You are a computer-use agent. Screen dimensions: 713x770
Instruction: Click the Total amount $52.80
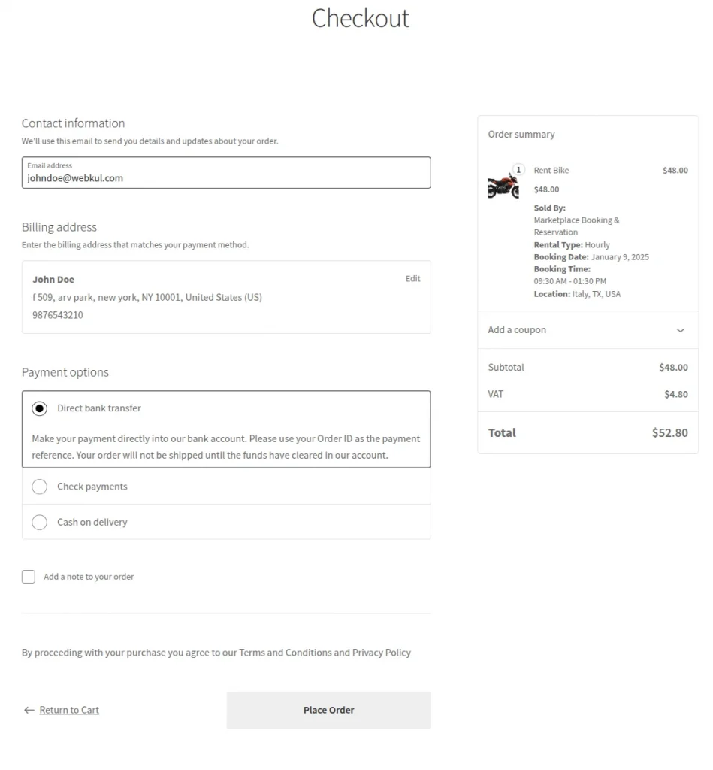669,432
